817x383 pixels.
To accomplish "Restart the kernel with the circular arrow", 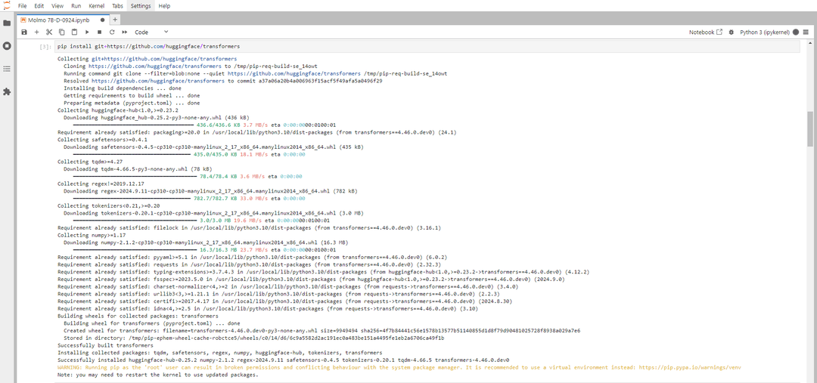I will click(x=111, y=32).
